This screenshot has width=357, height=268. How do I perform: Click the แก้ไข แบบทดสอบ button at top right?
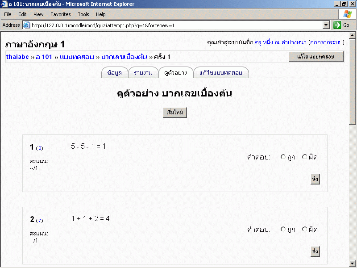[316, 57]
